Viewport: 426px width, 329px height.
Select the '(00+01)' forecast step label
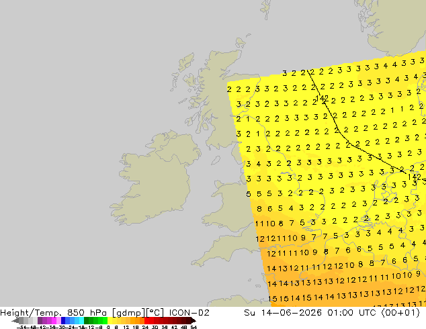tap(400, 313)
